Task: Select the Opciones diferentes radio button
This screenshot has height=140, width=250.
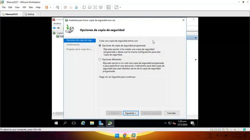Action: coord(100,59)
